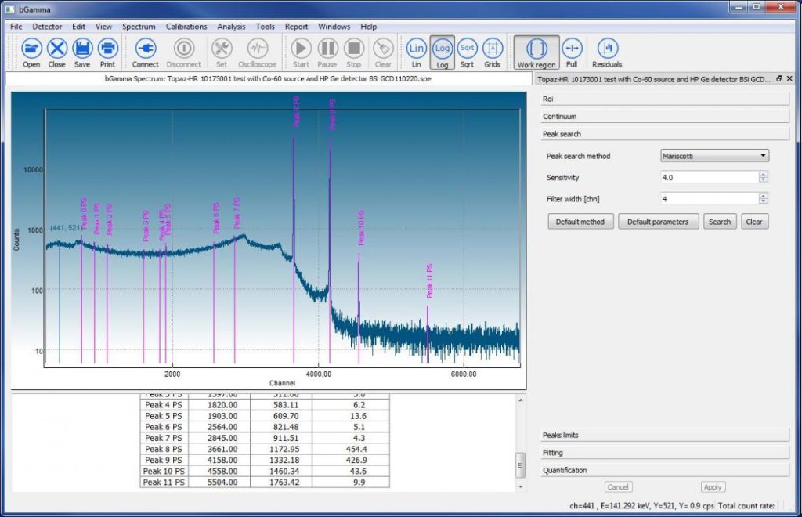802x517 pixels.
Task: Show the Residuals plot
Action: [607, 49]
